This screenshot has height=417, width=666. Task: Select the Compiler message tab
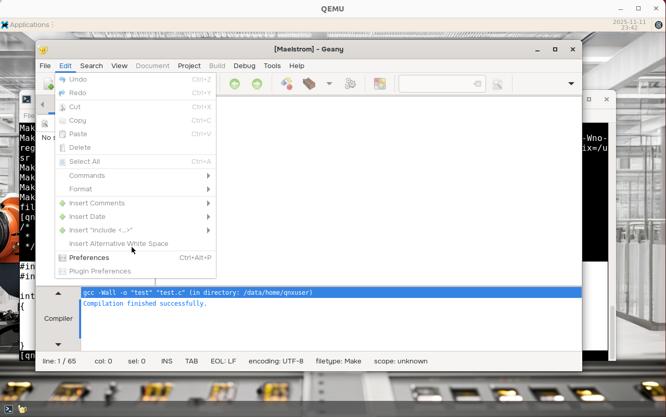[58, 319]
